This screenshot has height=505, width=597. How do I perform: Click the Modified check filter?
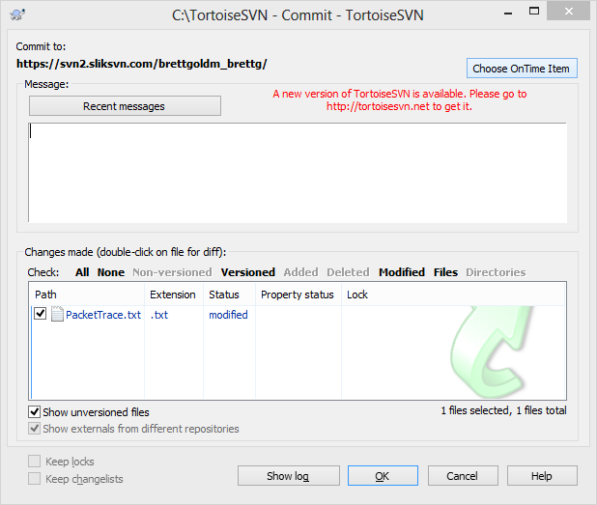pos(402,272)
